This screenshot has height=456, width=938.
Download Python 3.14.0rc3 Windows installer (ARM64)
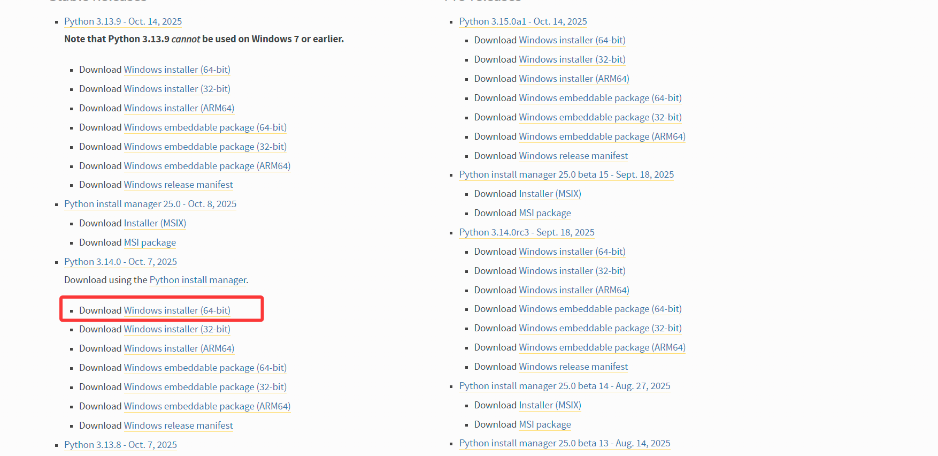click(574, 290)
